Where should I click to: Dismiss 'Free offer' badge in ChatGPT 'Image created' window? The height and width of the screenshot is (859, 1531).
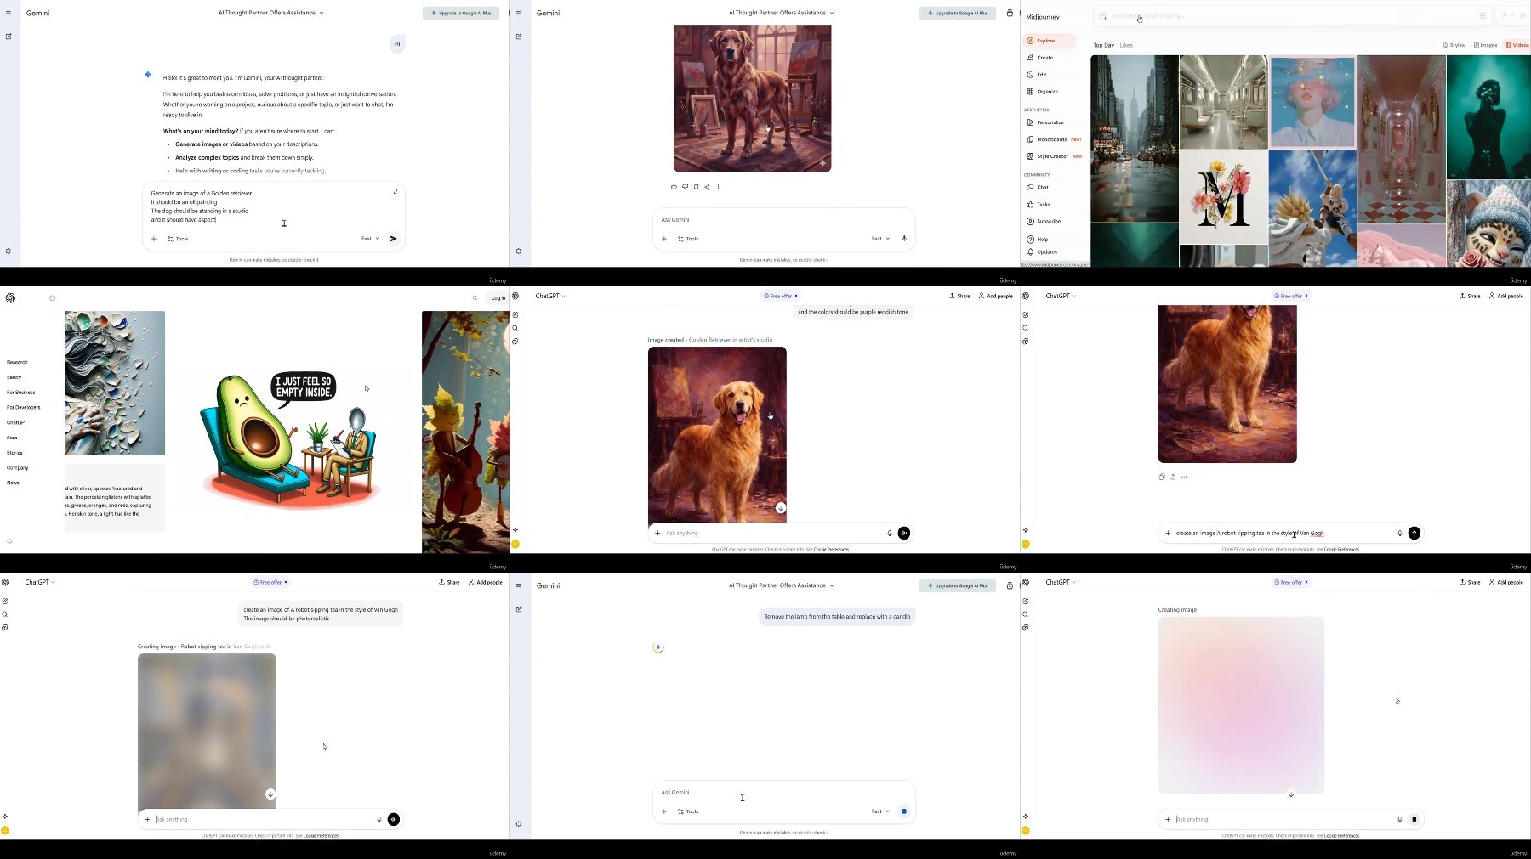(x=796, y=297)
